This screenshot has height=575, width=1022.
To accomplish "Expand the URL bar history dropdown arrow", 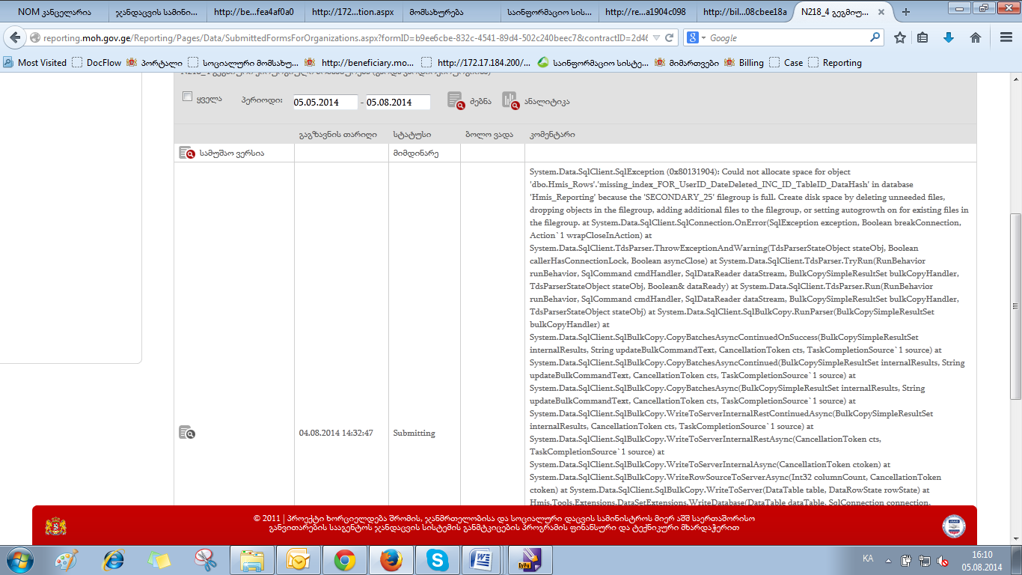I will 656,37.
